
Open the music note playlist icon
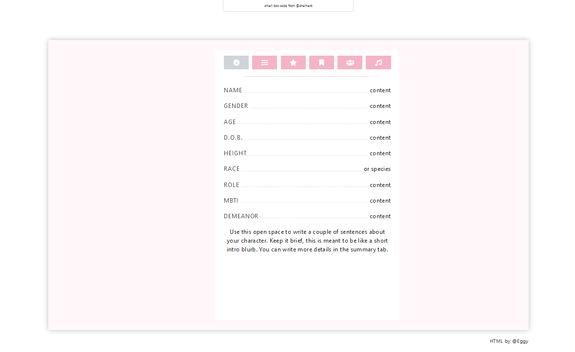click(378, 62)
